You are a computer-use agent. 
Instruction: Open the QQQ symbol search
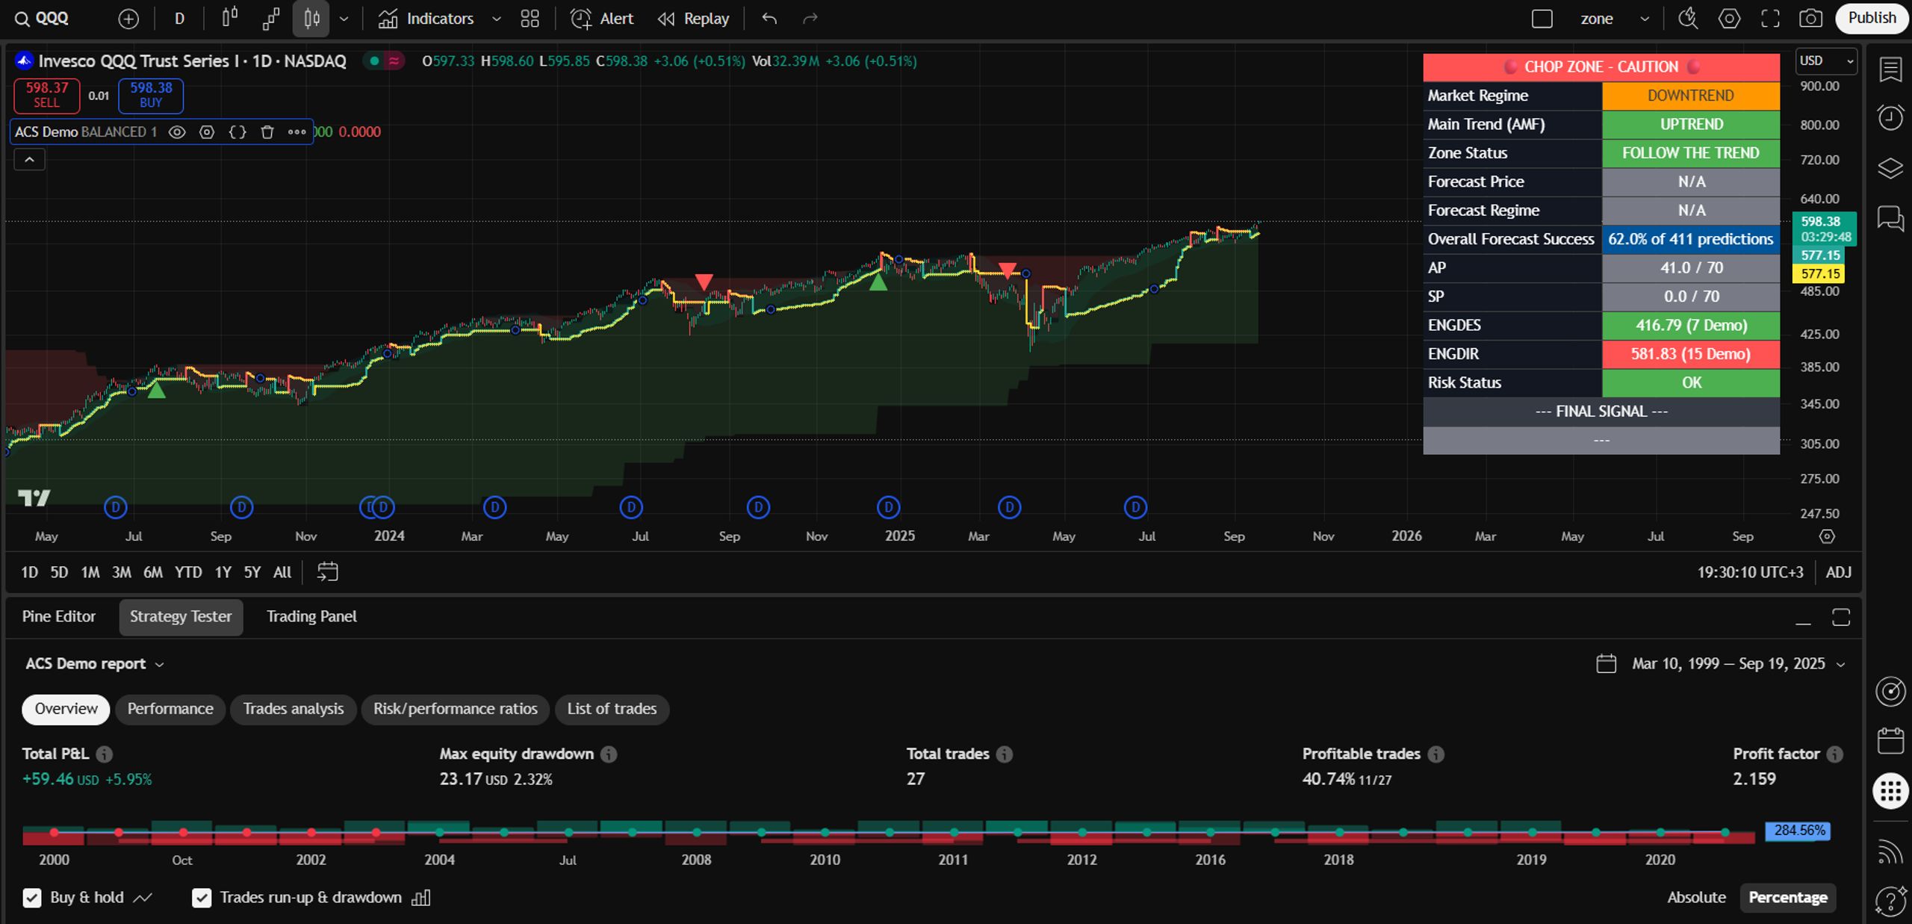point(43,19)
